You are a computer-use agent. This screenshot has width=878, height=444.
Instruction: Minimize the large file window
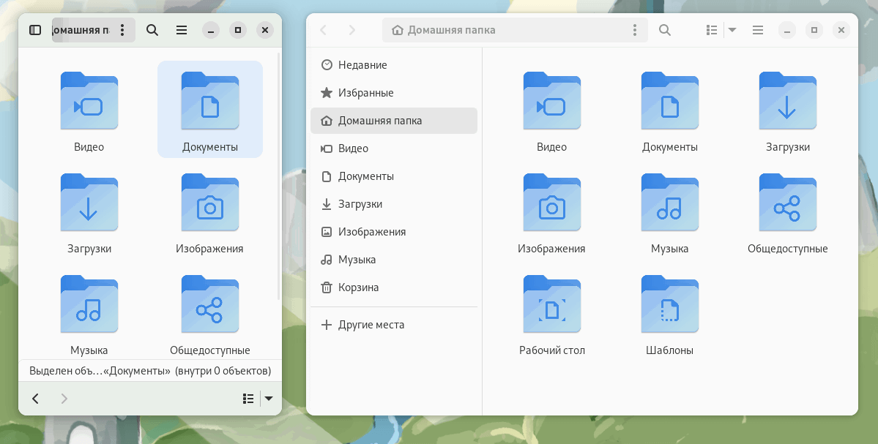click(x=786, y=30)
